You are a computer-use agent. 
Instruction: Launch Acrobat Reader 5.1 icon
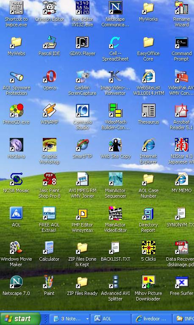(x=182, y=111)
